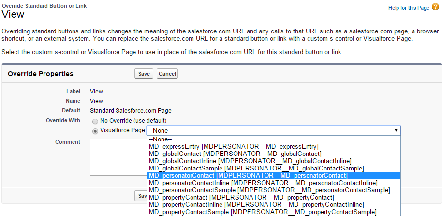Pick MD_personatorContactInline from the dropdown
The height and width of the screenshot is (216, 442).
(263, 183)
